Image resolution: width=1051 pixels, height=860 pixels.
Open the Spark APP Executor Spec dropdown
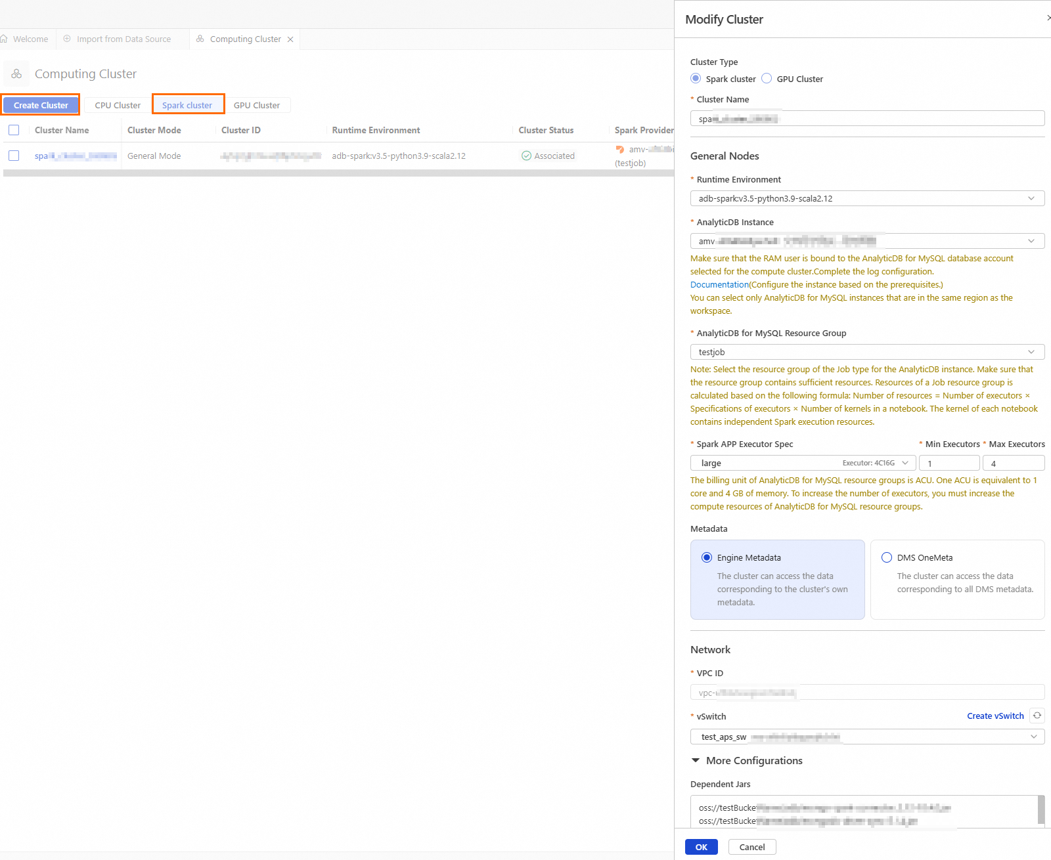[x=803, y=463]
